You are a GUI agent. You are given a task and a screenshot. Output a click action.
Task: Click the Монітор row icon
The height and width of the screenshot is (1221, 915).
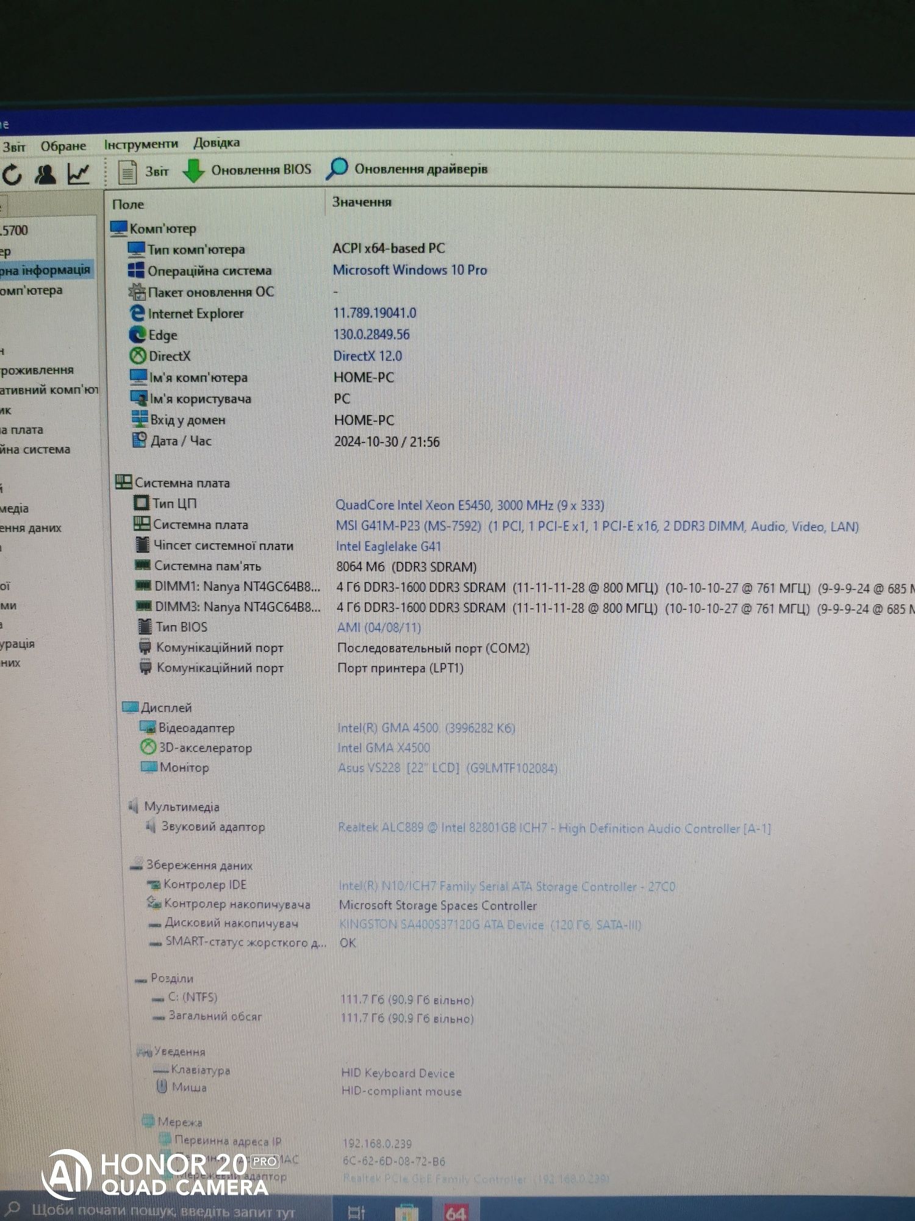[148, 767]
